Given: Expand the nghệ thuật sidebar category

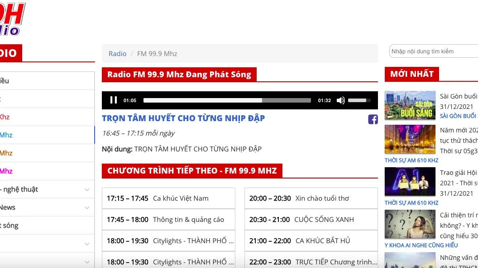Looking at the screenshot, I should tap(87, 189).
